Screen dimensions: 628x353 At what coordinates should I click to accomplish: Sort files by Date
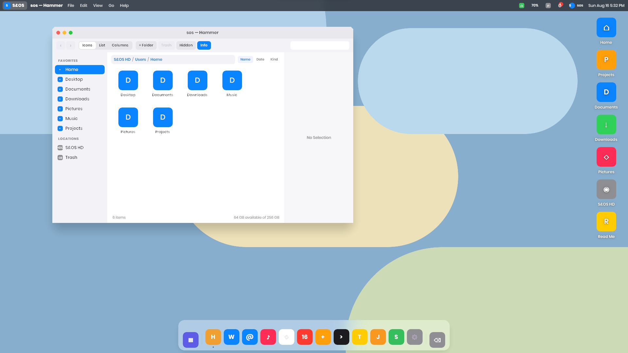click(260, 59)
